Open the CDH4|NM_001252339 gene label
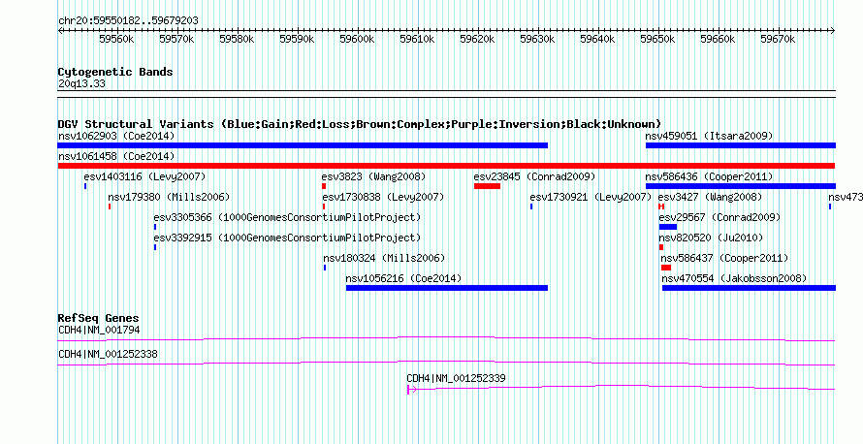Screen dimensions: 863x444 coord(457,378)
